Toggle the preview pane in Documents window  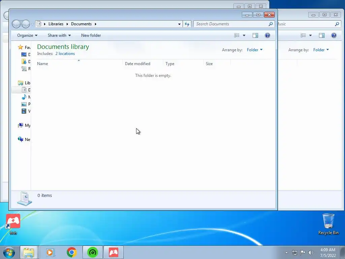point(255,35)
